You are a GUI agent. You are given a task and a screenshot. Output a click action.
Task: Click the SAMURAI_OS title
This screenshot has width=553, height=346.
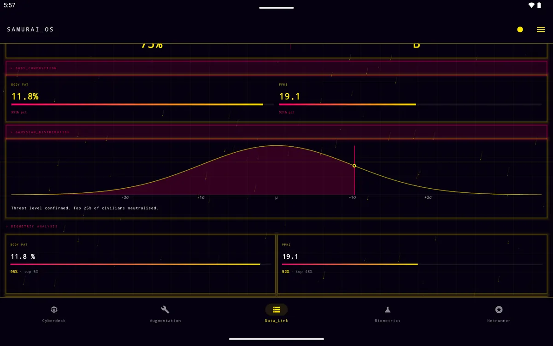point(30,30)
